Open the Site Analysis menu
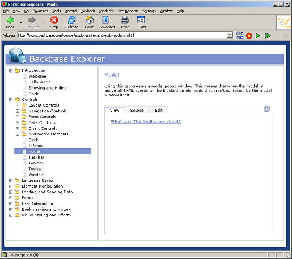The width and height of the screenshot is (292, 259). (x=128, y=11)
